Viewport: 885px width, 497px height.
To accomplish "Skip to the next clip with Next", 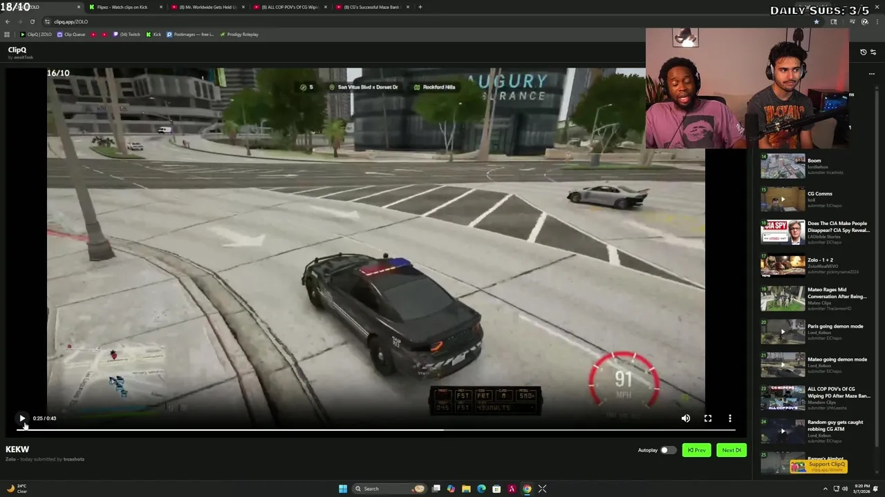I will (x=732, y=450).
